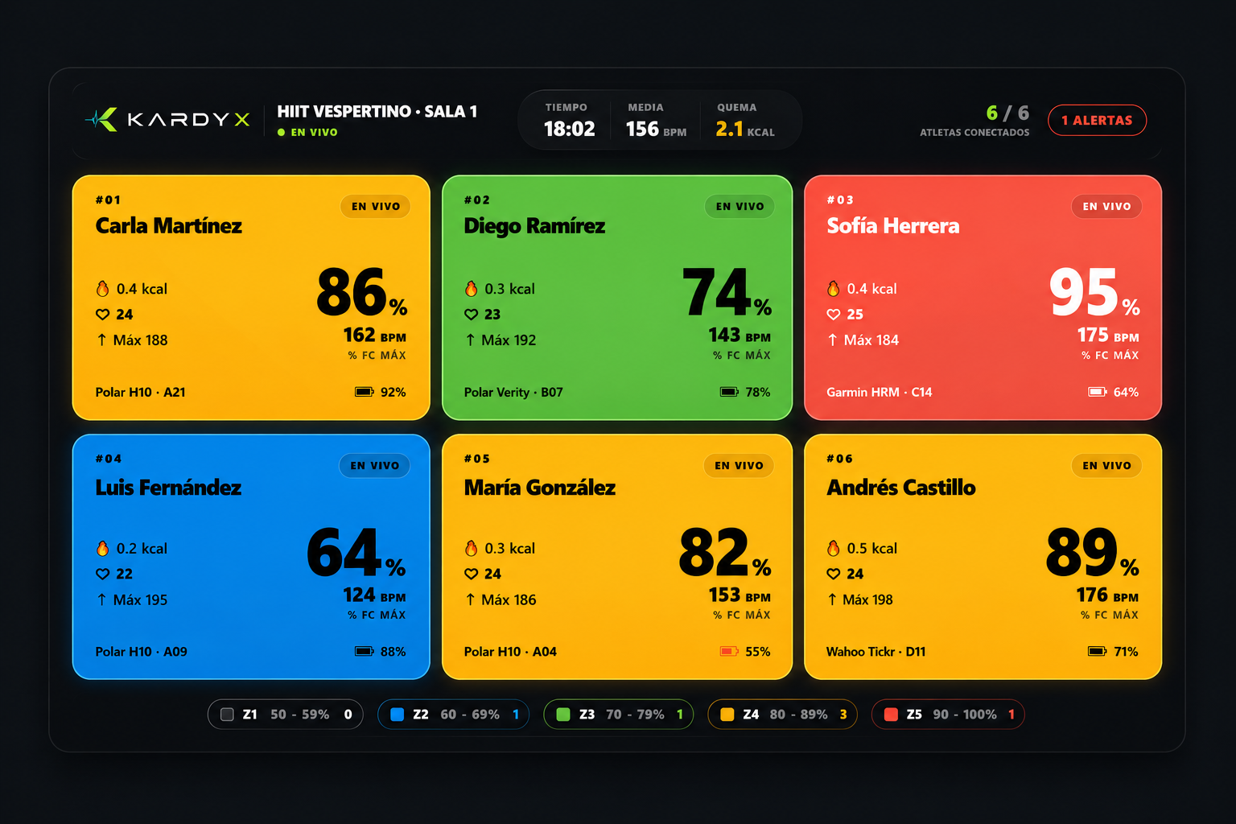Click the battery icon showing 88%
The width and height of the screenshot is (1236, 824).
tap(365, 651)
